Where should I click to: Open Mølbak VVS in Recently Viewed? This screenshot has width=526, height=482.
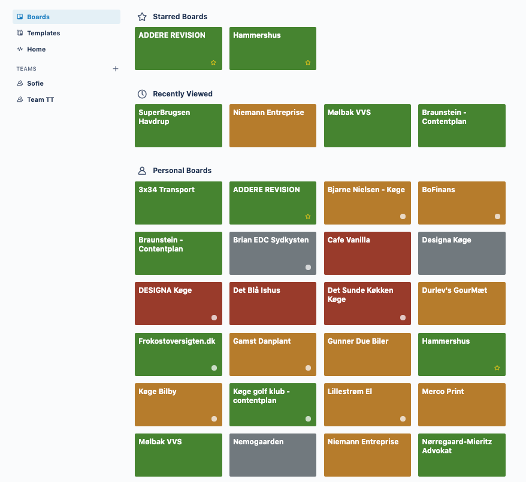coord(367,126)
